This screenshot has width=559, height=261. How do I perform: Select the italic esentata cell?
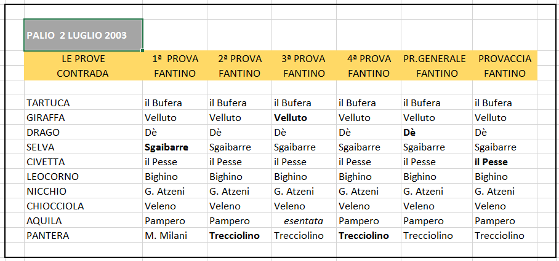[304, 221]
